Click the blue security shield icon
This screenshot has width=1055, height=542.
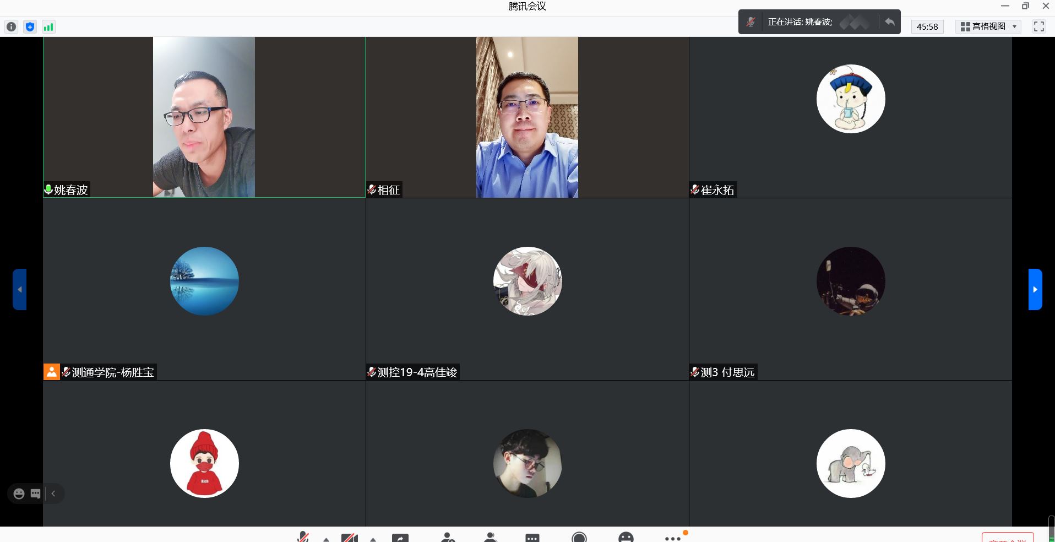(30, 26)
